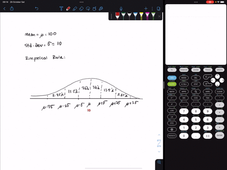
Task: Tap the MATH calculator key
Action: (172, 92)
